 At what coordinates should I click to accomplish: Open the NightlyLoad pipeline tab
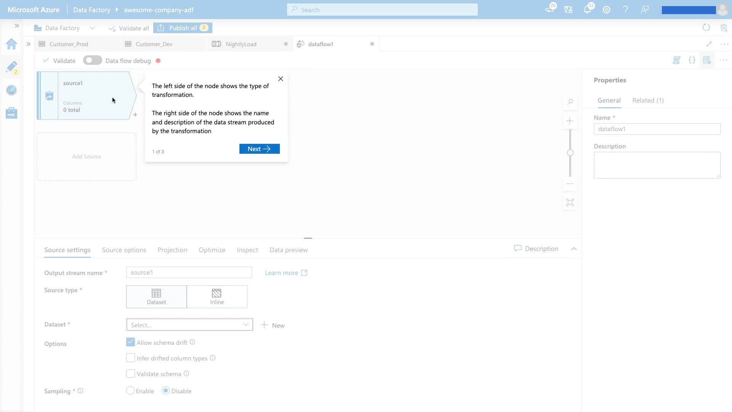click(241, 44)
